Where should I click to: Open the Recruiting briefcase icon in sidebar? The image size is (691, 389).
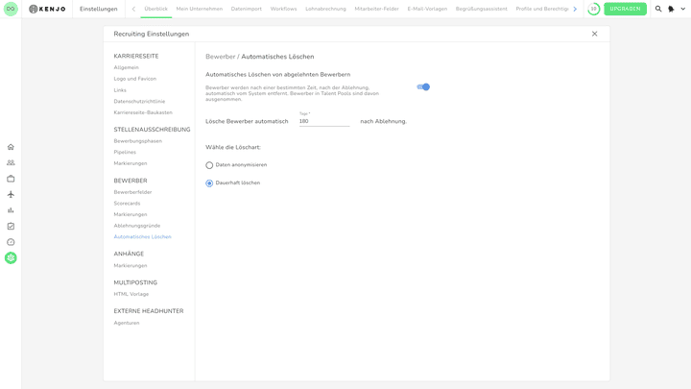(11, 179)
